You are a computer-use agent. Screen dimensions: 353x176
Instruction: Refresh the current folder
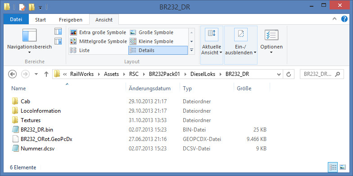coord(289,75)
